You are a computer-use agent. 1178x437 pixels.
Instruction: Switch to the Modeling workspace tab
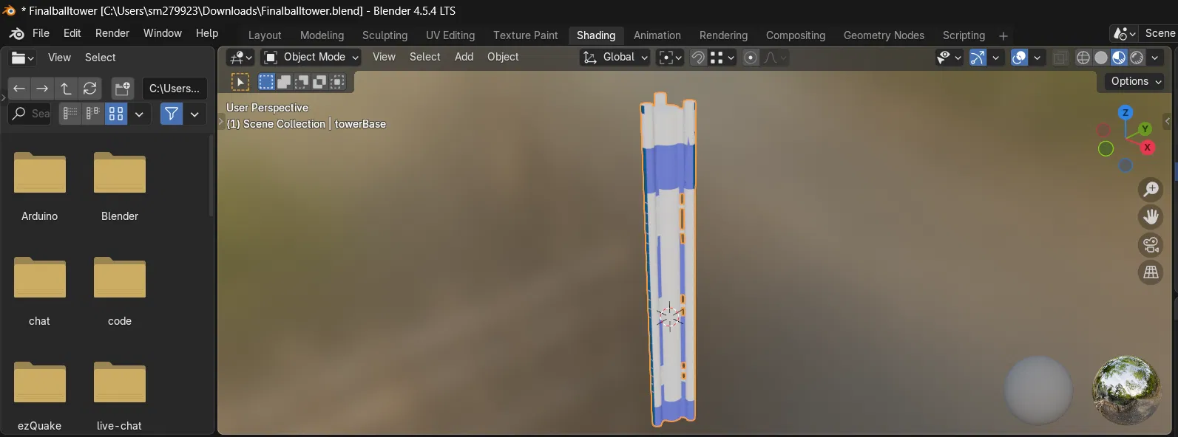[x=322, y=35]
